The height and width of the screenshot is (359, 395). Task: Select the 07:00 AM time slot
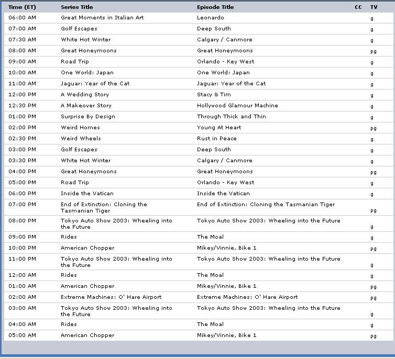(22, 29)
